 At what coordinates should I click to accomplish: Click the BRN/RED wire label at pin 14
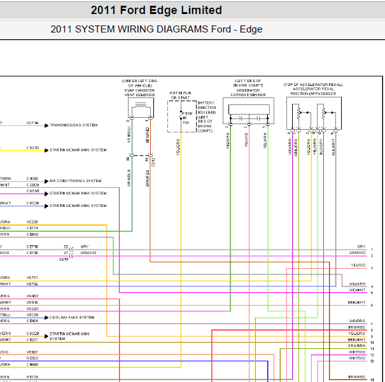(357, 377)
